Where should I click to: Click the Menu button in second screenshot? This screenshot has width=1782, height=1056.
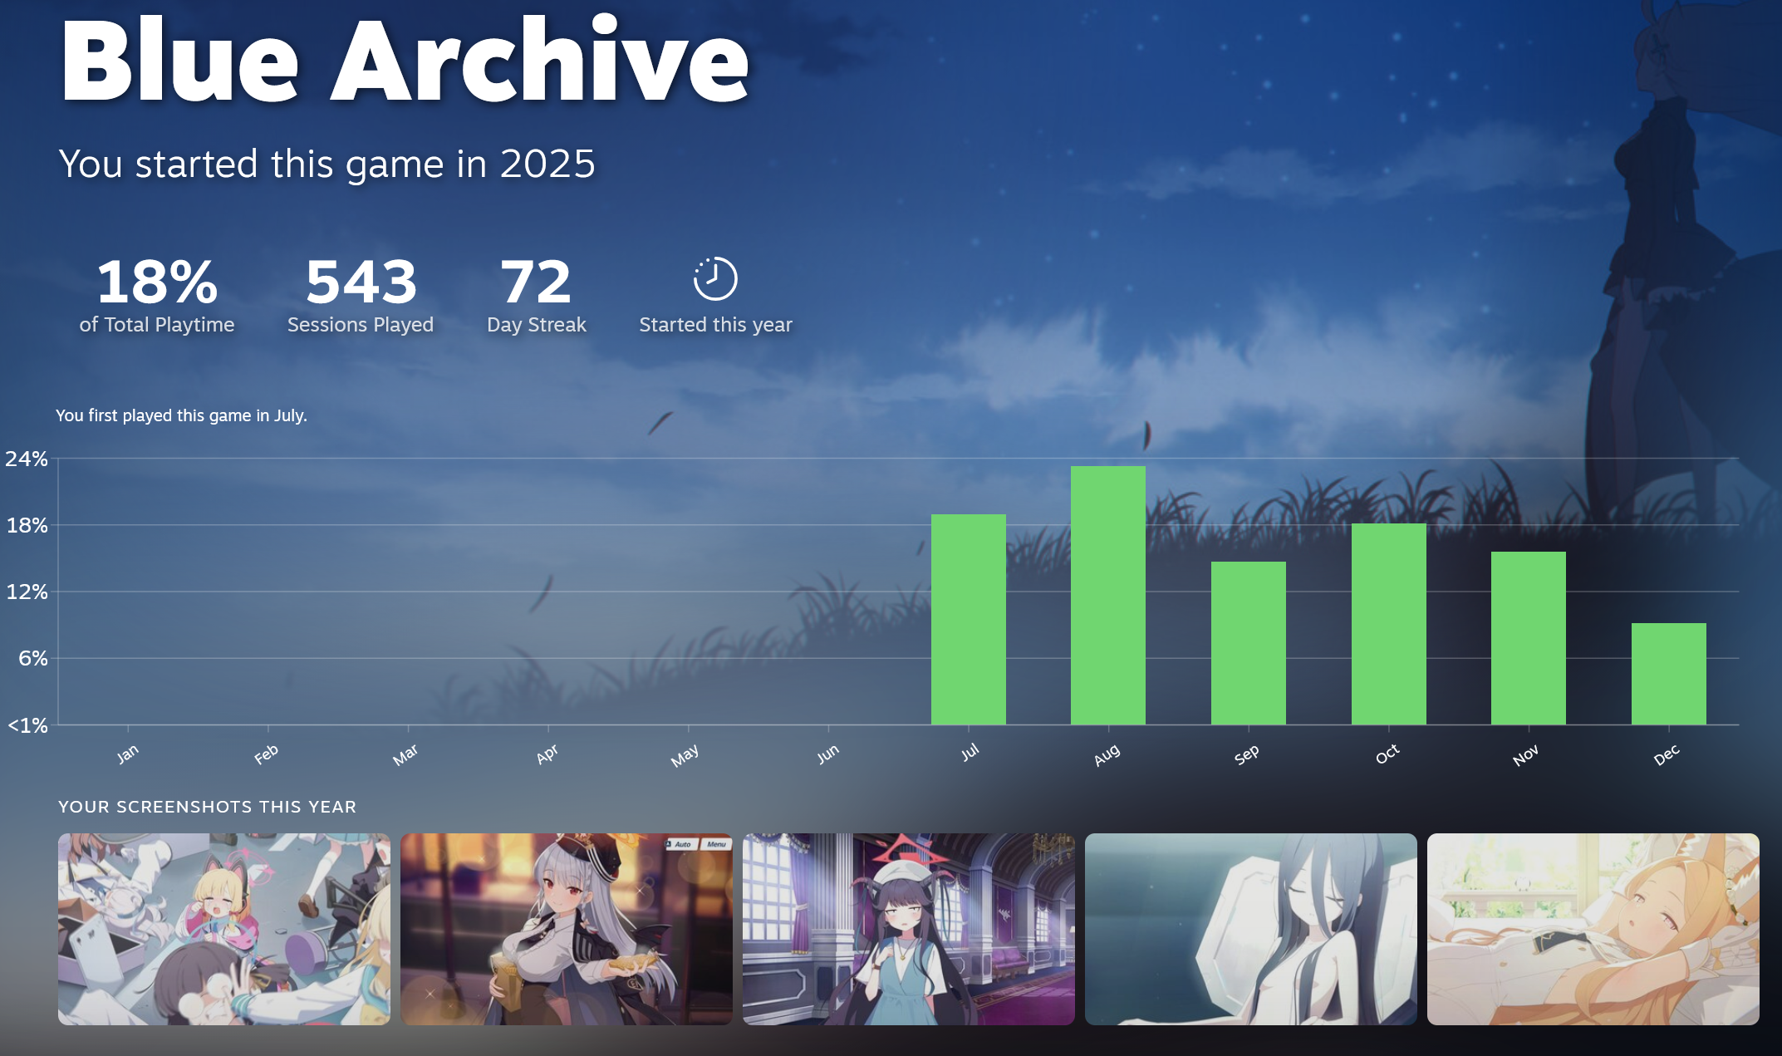tap(716, 844)
